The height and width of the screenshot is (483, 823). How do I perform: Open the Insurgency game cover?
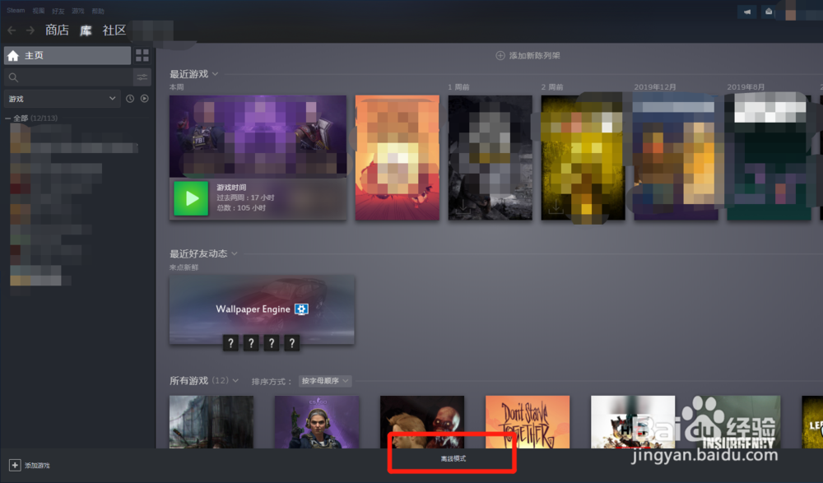738,422
